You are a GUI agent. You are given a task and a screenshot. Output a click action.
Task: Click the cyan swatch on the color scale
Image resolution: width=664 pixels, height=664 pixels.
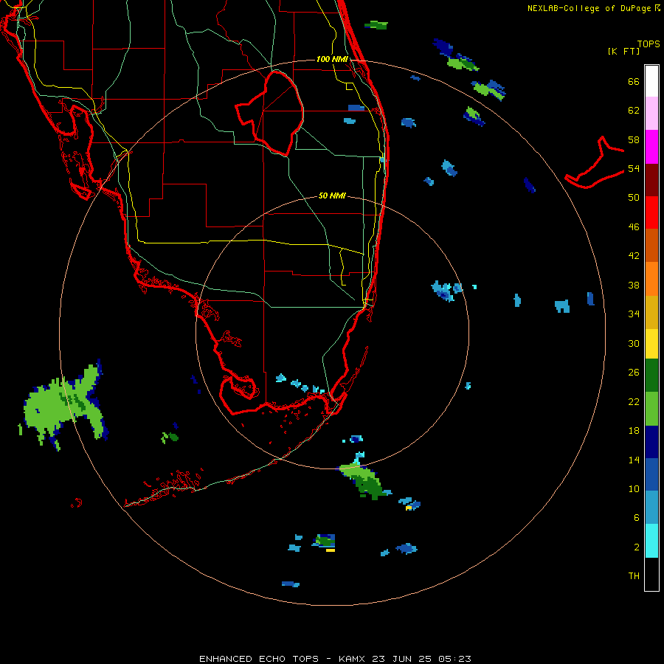(651, 541)
